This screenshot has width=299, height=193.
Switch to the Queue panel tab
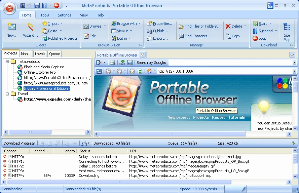54,54
